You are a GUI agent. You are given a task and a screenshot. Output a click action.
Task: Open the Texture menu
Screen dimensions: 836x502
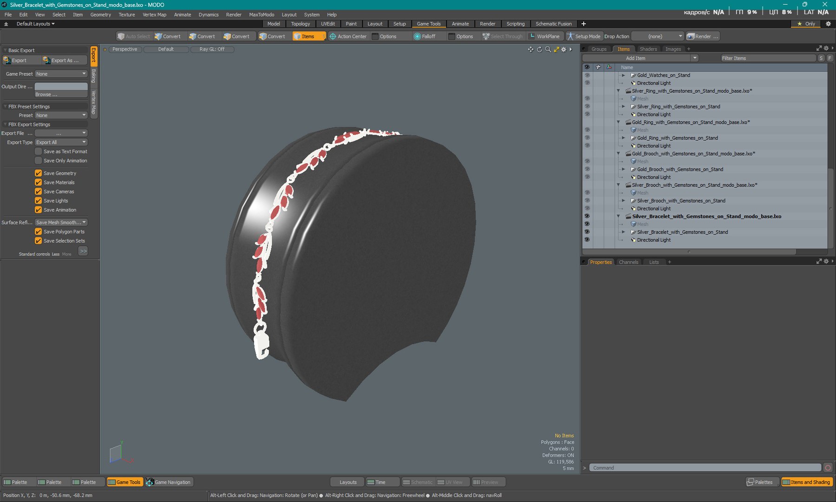(x=126, y=14)
